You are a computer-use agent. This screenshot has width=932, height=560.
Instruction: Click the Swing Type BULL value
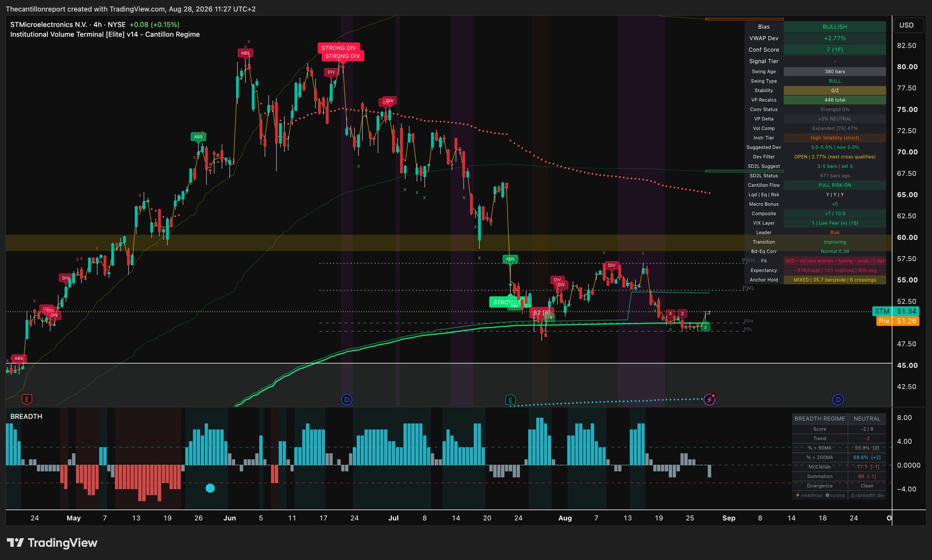pos(834,81)
